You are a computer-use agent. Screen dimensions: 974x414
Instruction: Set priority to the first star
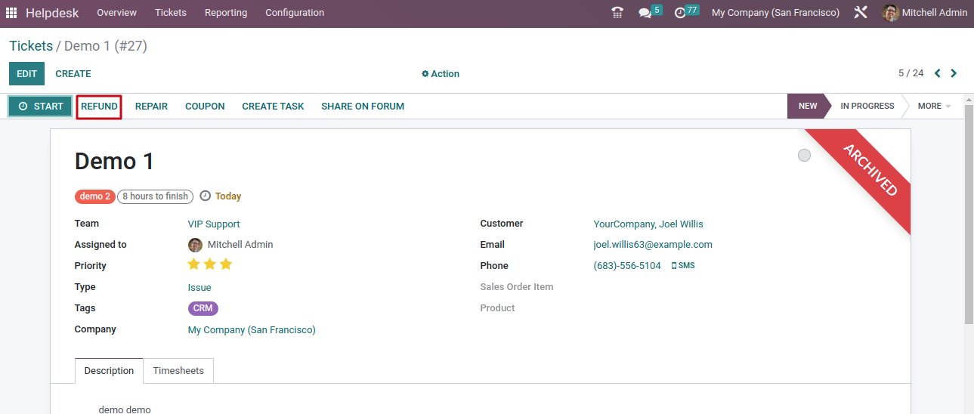194,264
